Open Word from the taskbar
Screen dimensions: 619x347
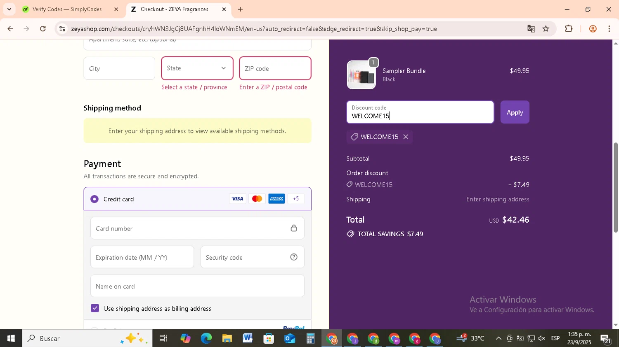click(248, 338)
